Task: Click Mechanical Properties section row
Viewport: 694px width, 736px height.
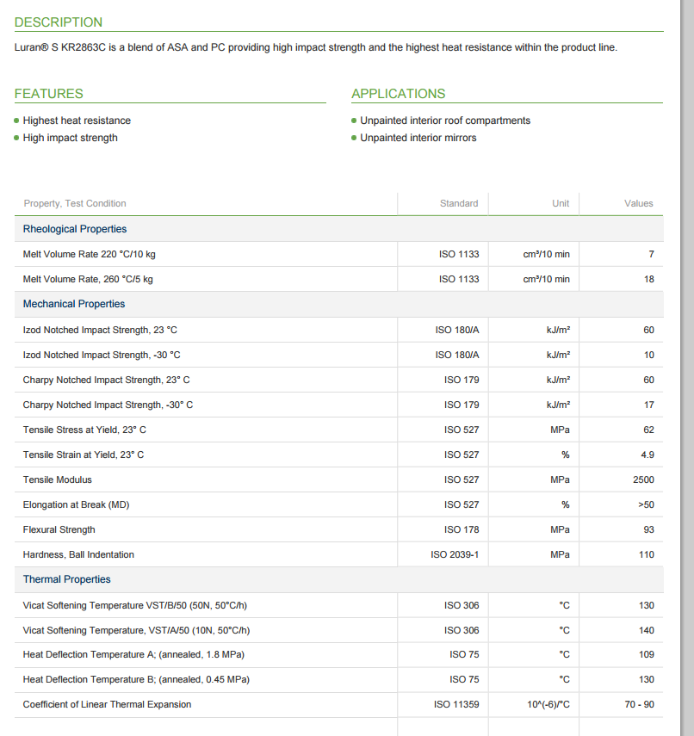Action: (339, 304)
